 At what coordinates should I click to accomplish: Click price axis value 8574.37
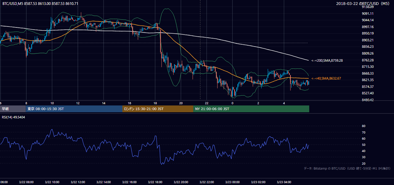coord(367,87)
